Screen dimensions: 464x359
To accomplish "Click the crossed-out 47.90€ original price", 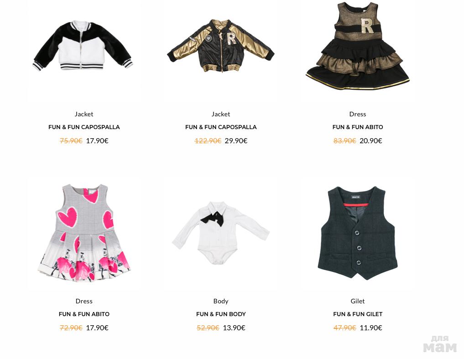I will coord(345,328).
